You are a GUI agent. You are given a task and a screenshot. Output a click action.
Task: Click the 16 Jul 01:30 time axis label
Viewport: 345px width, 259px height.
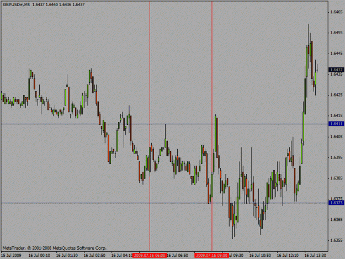pyautogui.click(x=67, y=255)
